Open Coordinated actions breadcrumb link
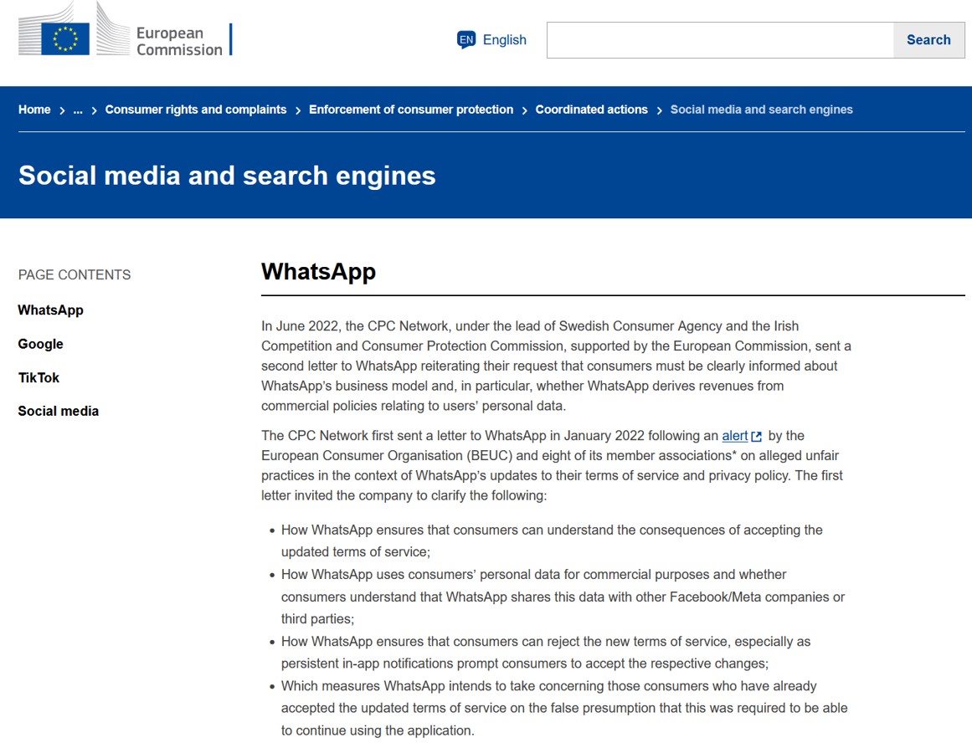 coord(591,110)
